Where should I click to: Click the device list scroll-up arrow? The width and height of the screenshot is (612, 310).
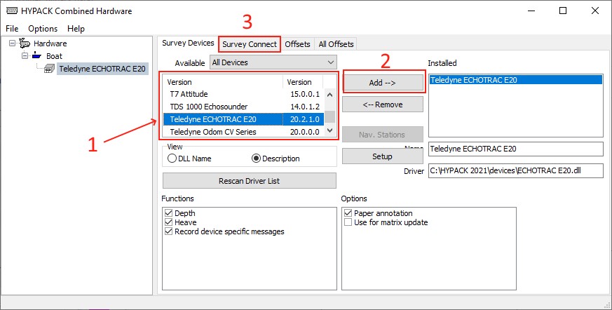329,95
